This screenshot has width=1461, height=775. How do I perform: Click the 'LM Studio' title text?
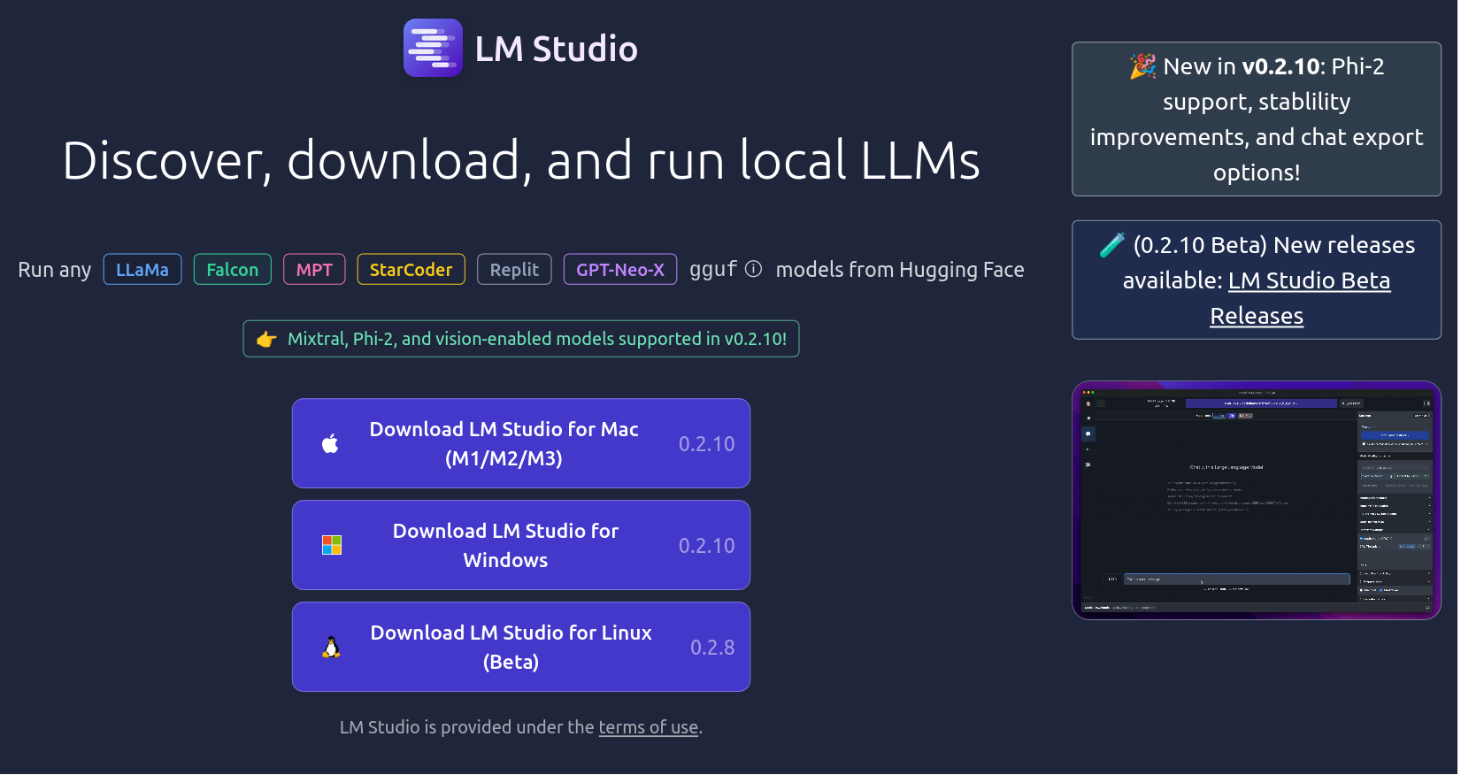tap(556, 49)
